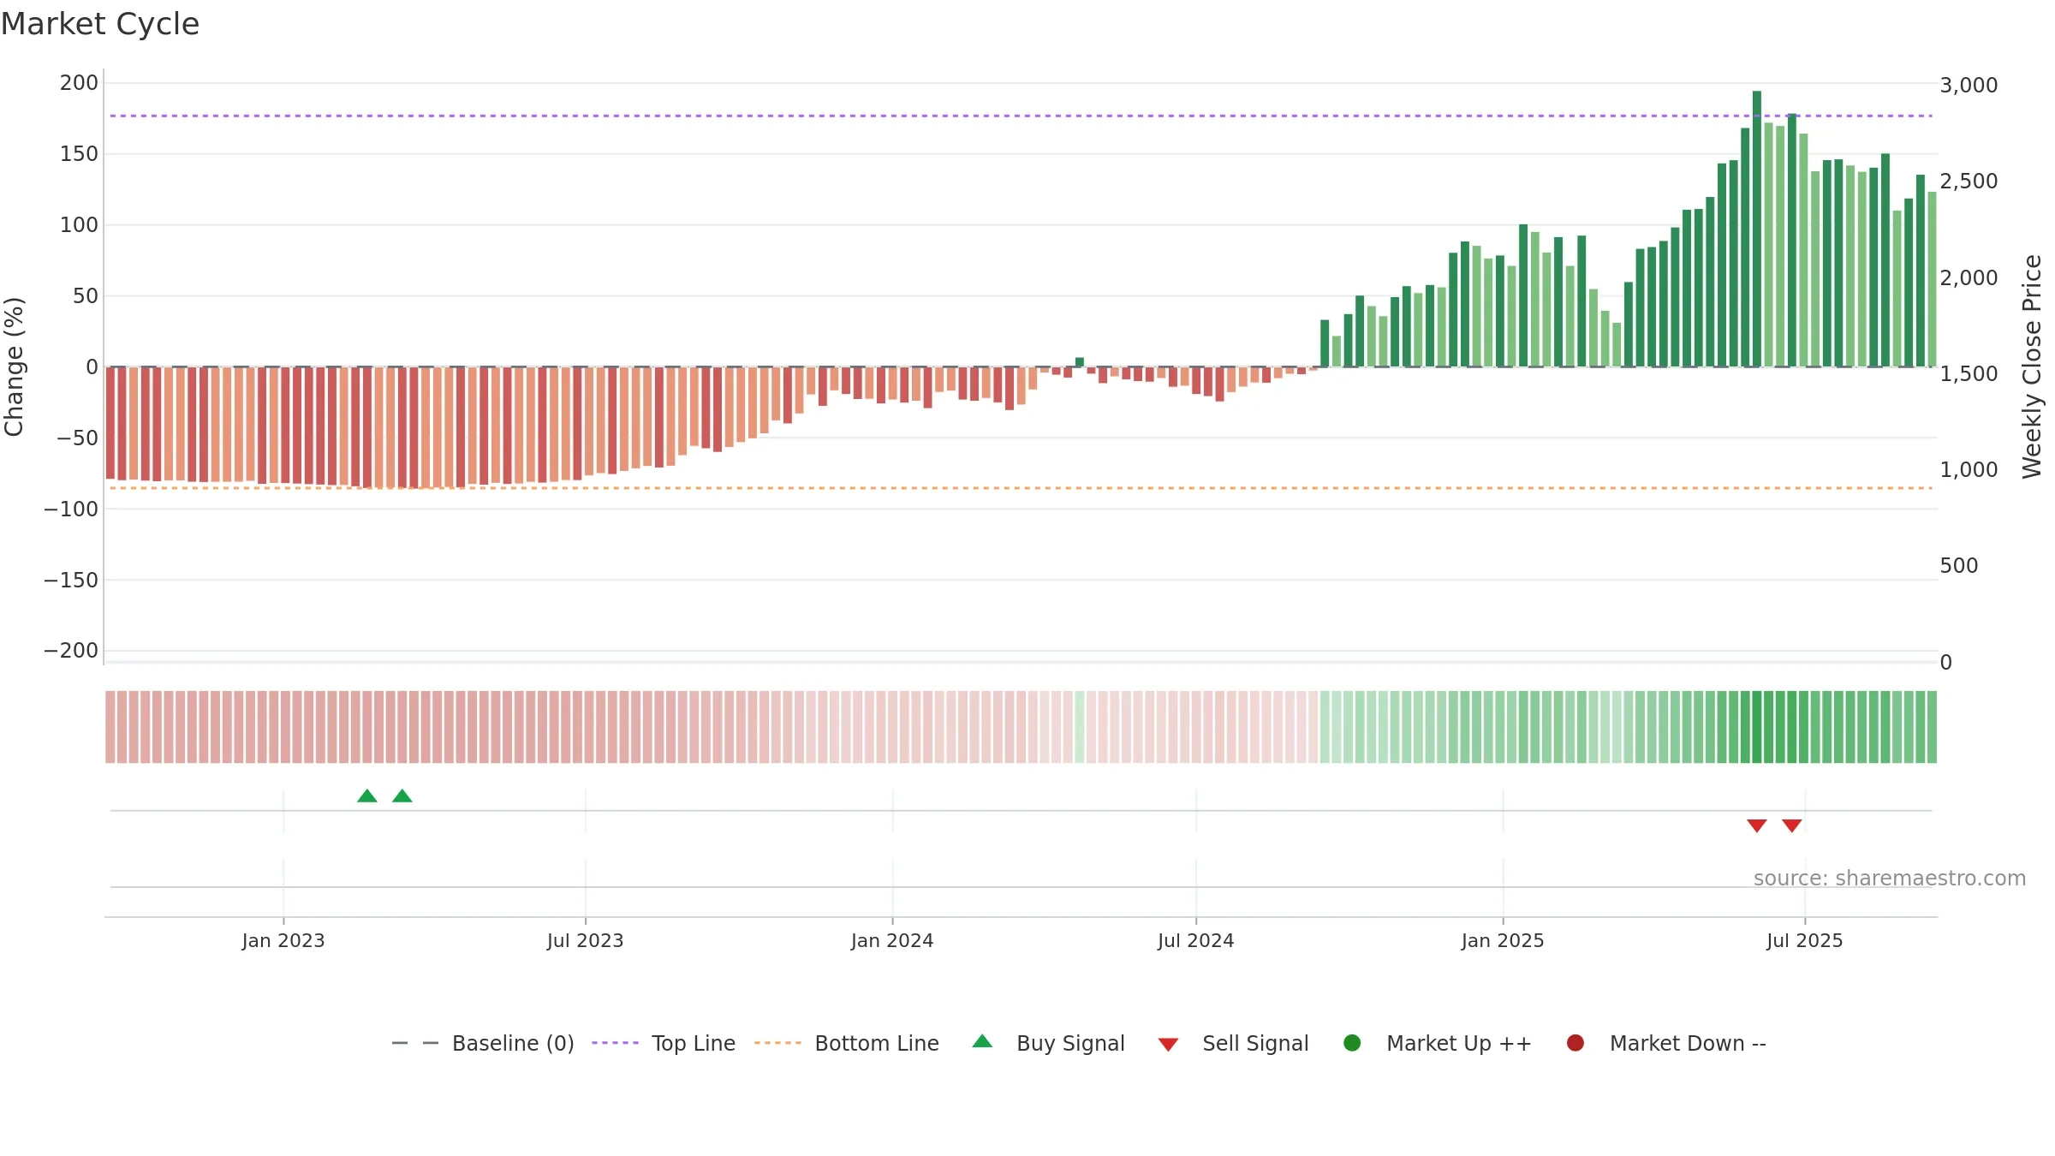Click the first green buy signal triangle
The height and width of the screenshot is (1156, 2055).
click(367, 796)
